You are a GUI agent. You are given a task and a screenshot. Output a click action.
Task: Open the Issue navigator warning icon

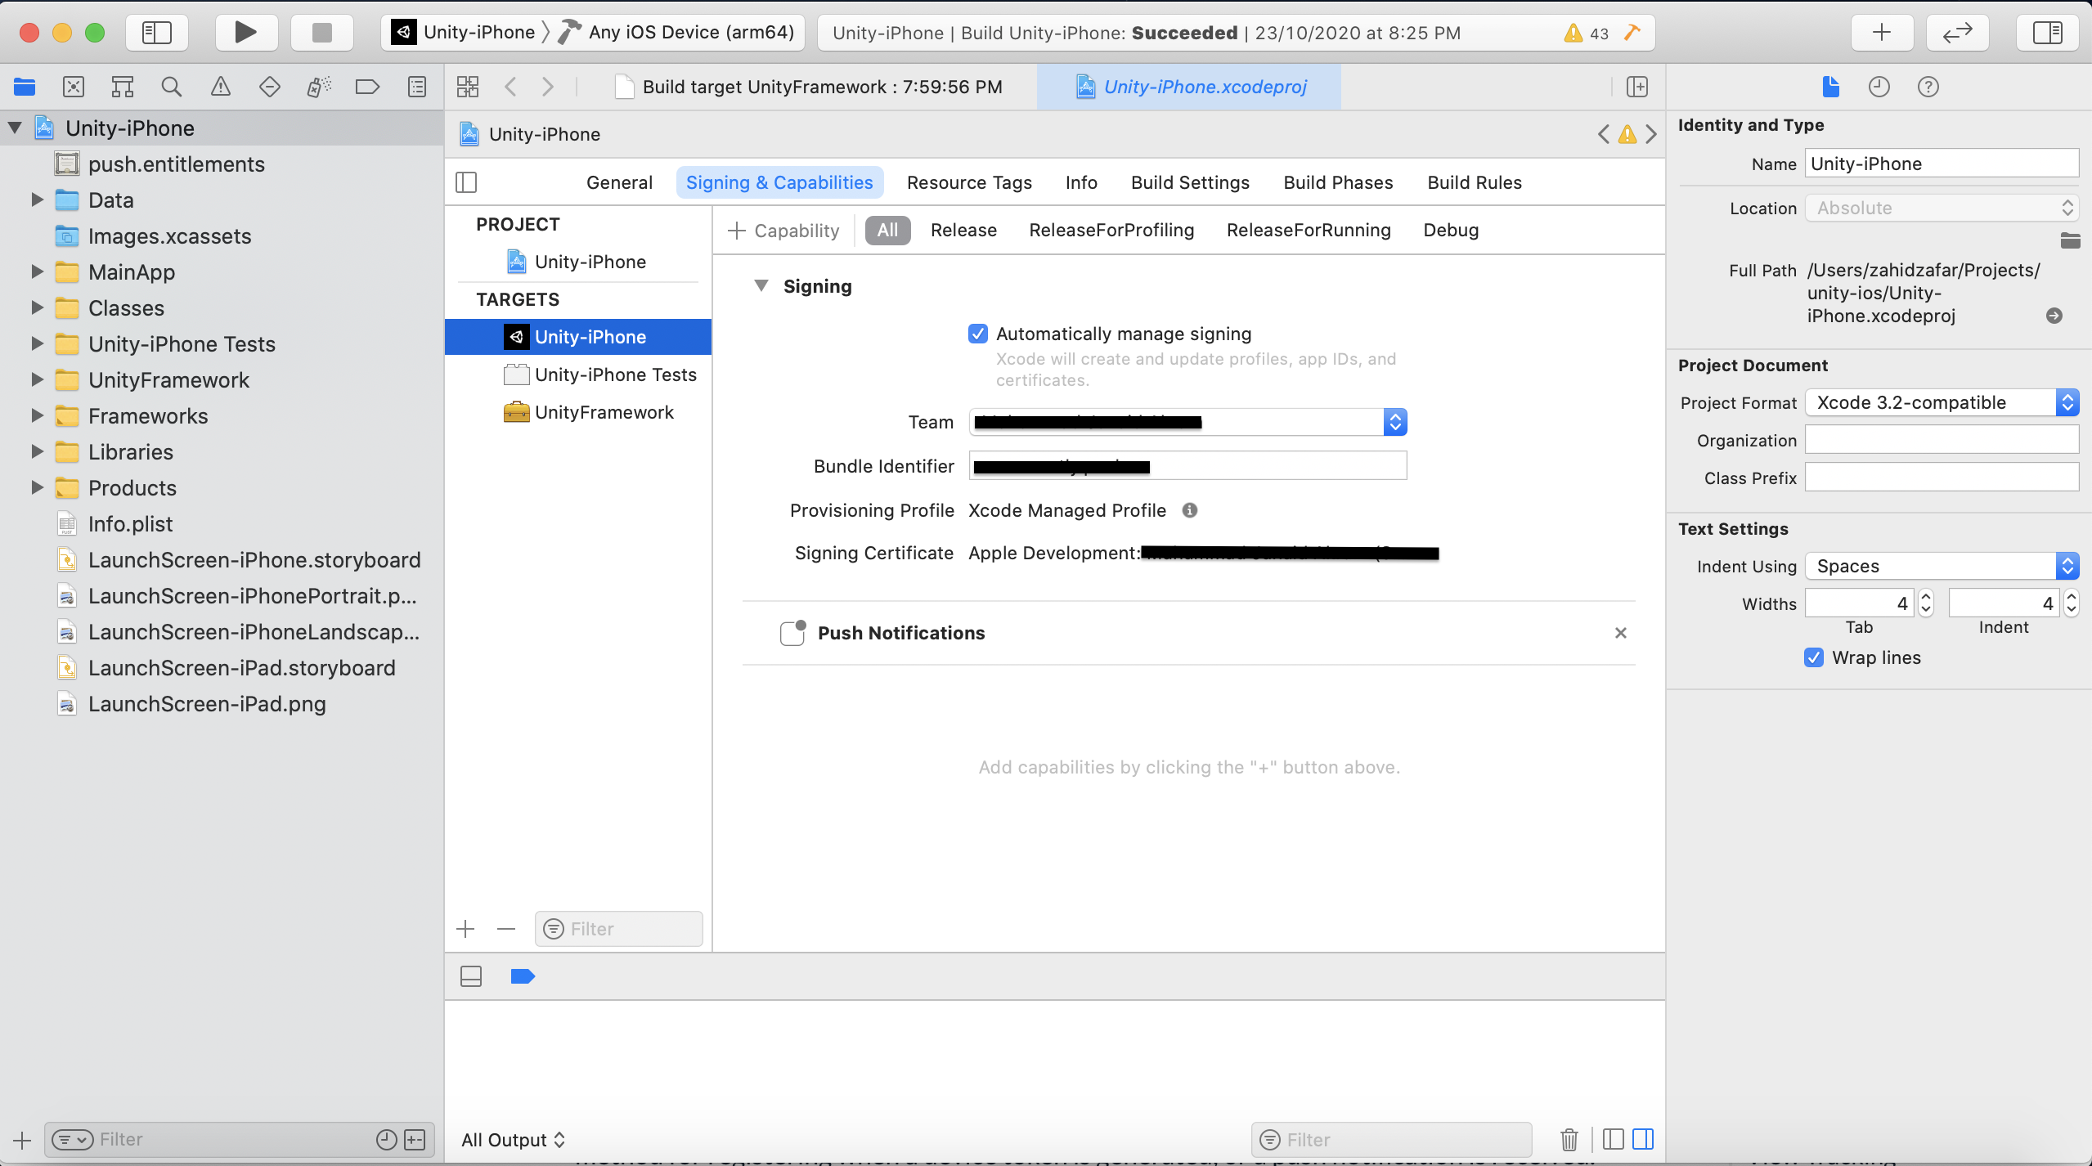[x=221, y=87]
